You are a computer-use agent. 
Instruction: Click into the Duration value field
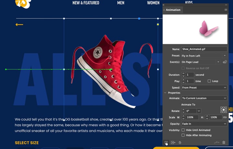tap(190, 74)
